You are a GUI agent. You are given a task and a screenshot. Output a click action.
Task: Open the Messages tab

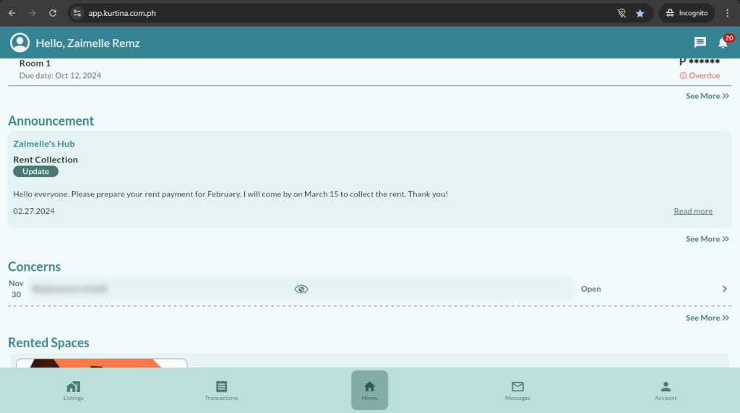tap(517, 390)
